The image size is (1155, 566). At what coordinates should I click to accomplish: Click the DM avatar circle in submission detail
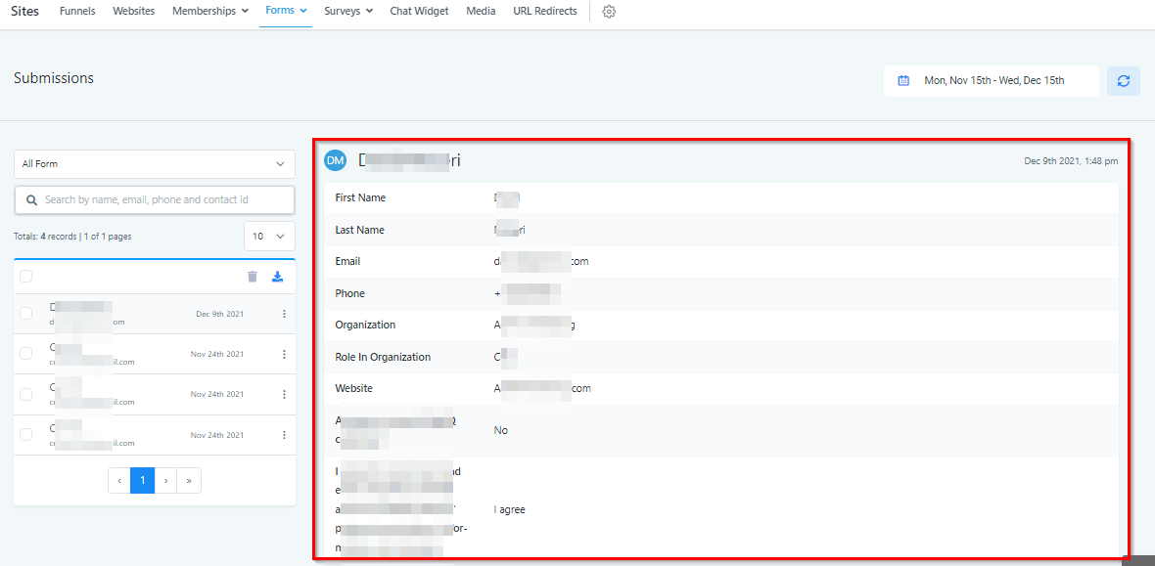point(336,160)
